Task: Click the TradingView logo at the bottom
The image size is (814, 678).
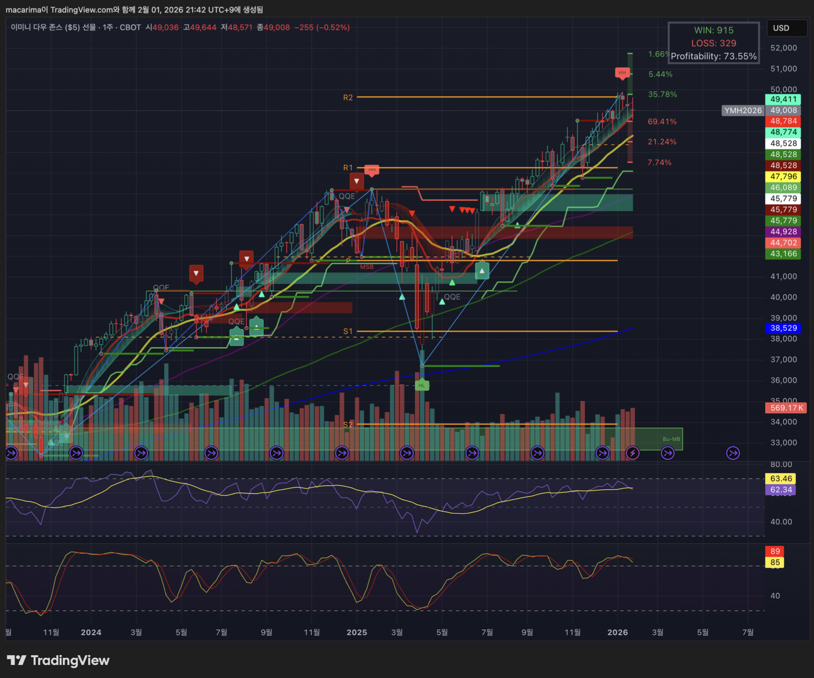Action: [58, 660]
